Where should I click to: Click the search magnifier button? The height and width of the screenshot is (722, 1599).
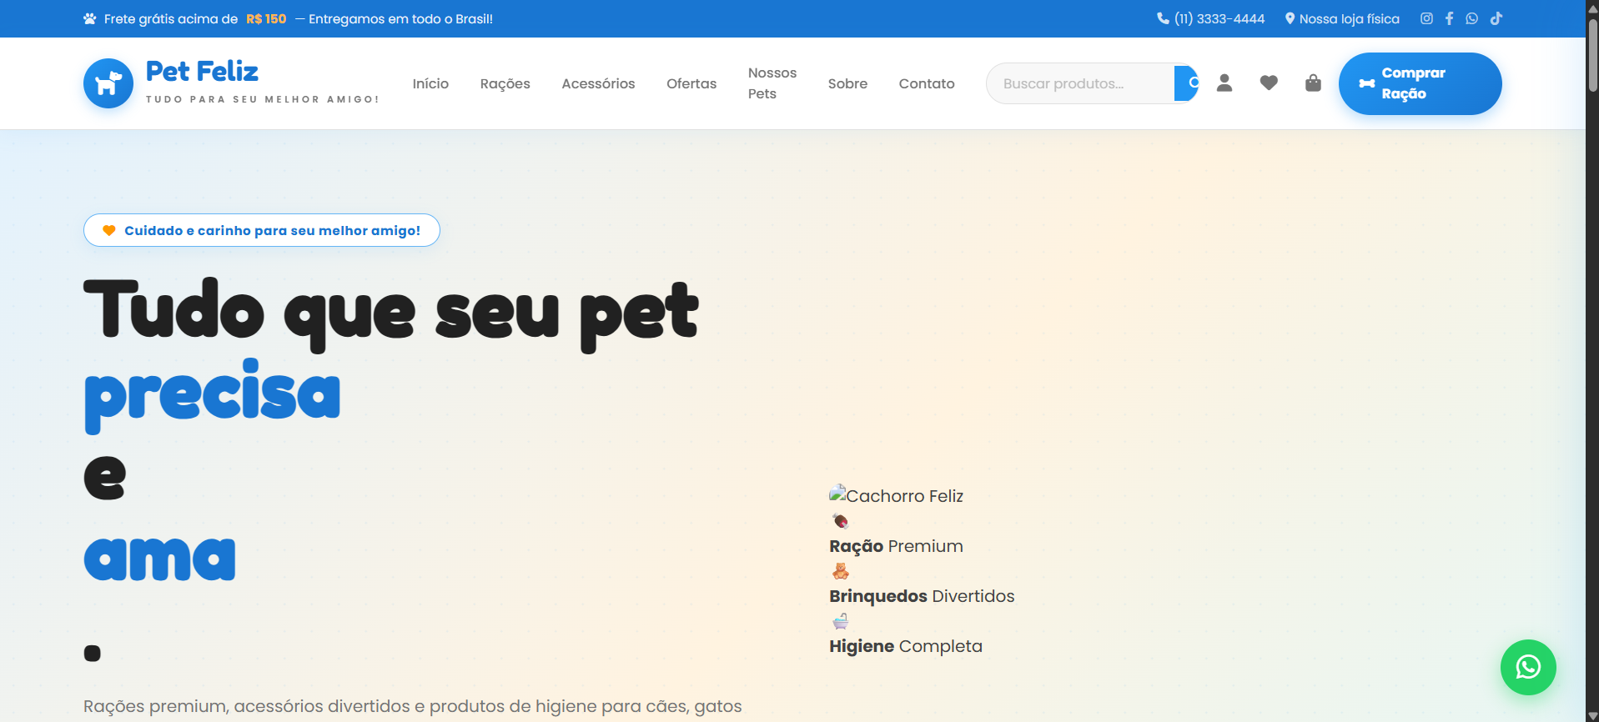point(1186,83)
